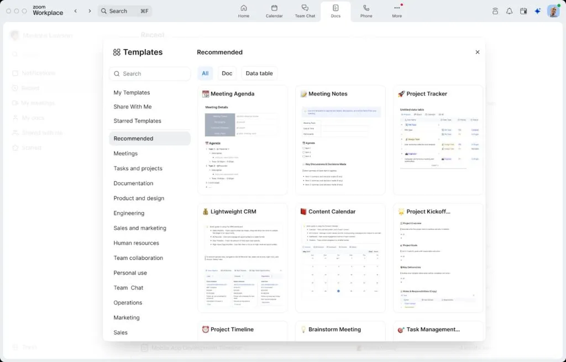The height and width of the screenshot is (362, 566).
Task: Select the All filter chip
Action: point(205,74)
